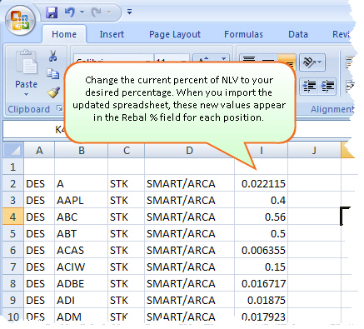Select row 2 header
Screen dimensions: 364x329
click(x=13, y=183)
